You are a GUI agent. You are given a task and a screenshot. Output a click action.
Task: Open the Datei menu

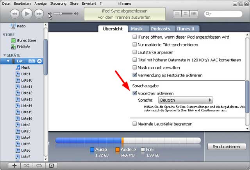(6, 4)
